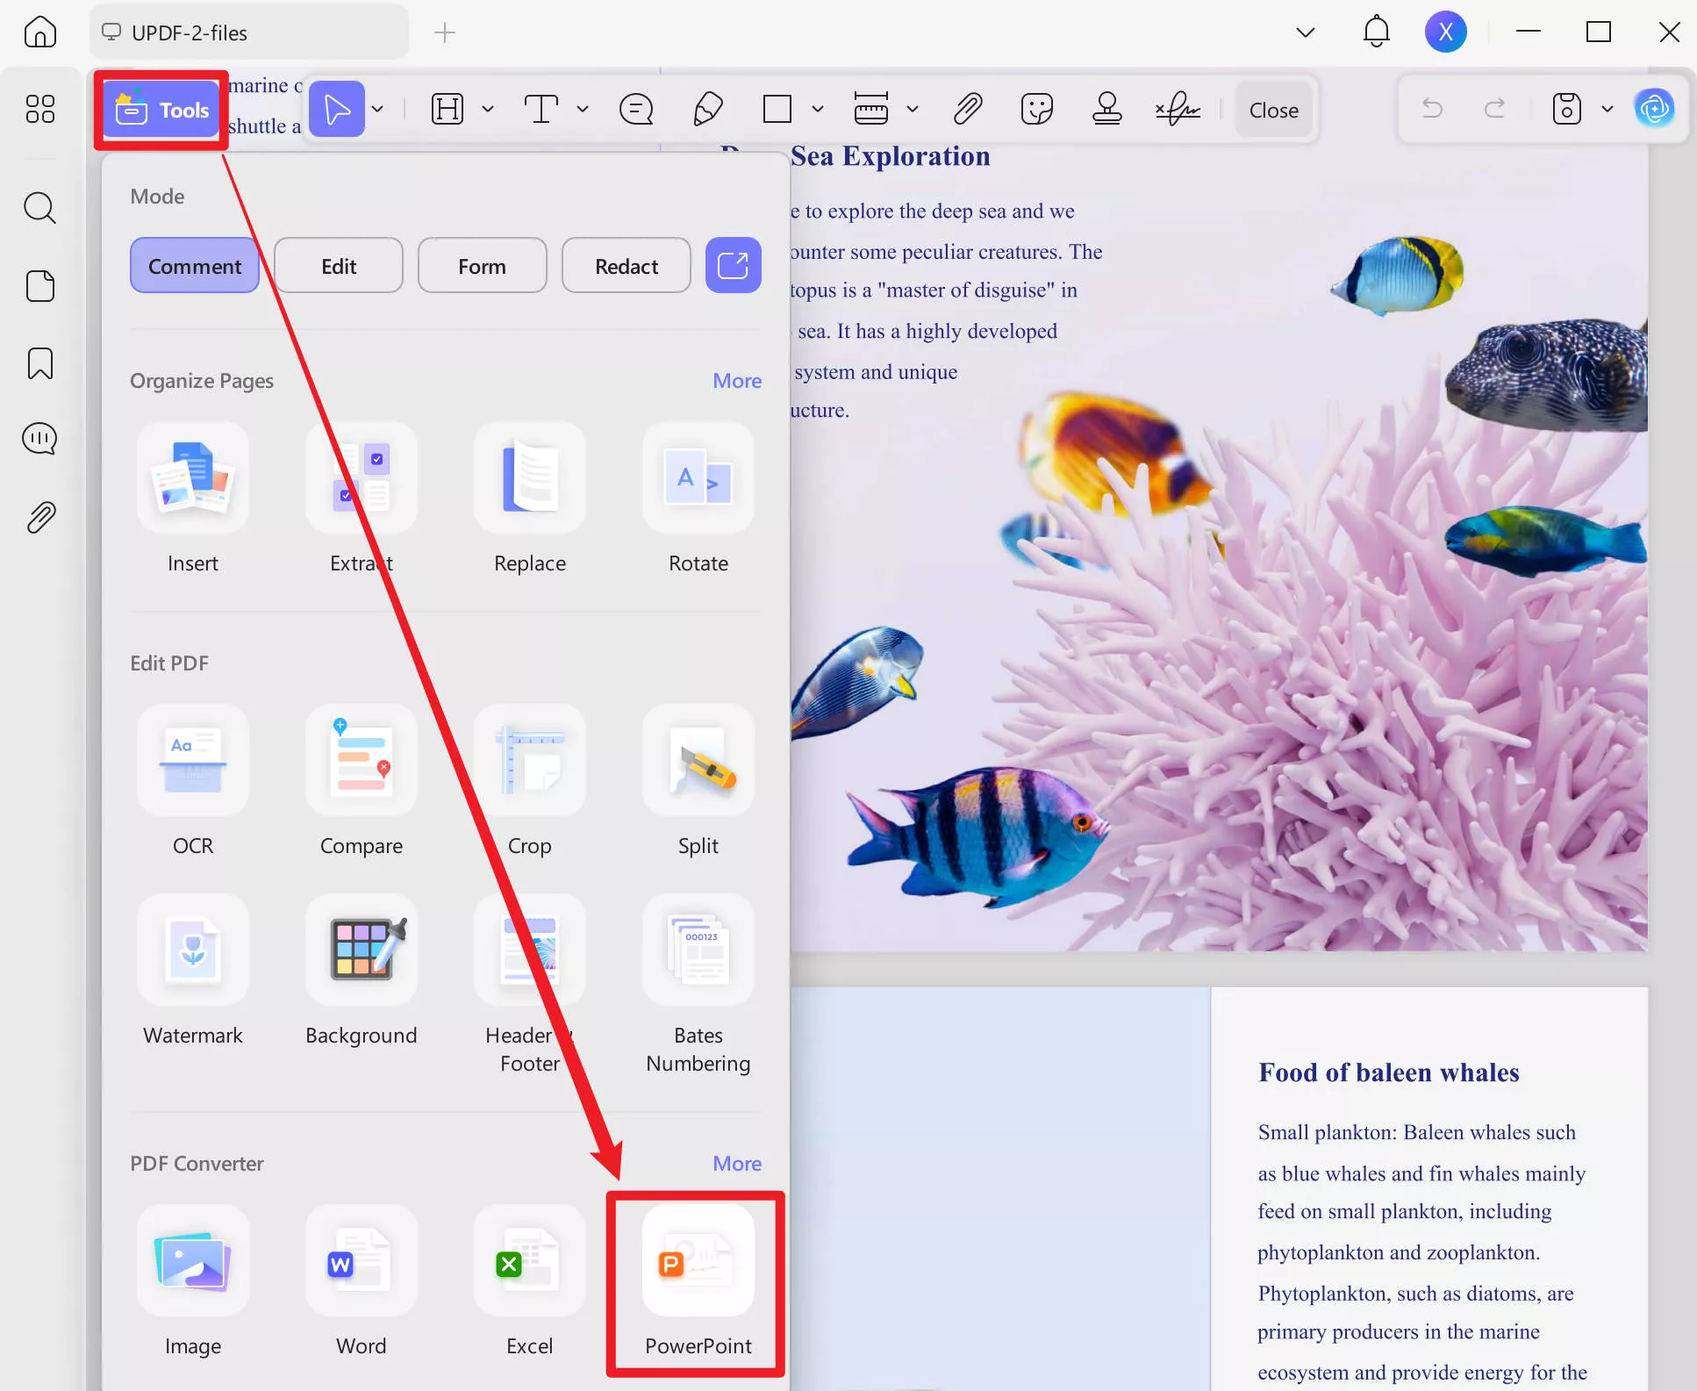Switch to Edit mode
1697x1391 pixels.
tap(339, 266)
